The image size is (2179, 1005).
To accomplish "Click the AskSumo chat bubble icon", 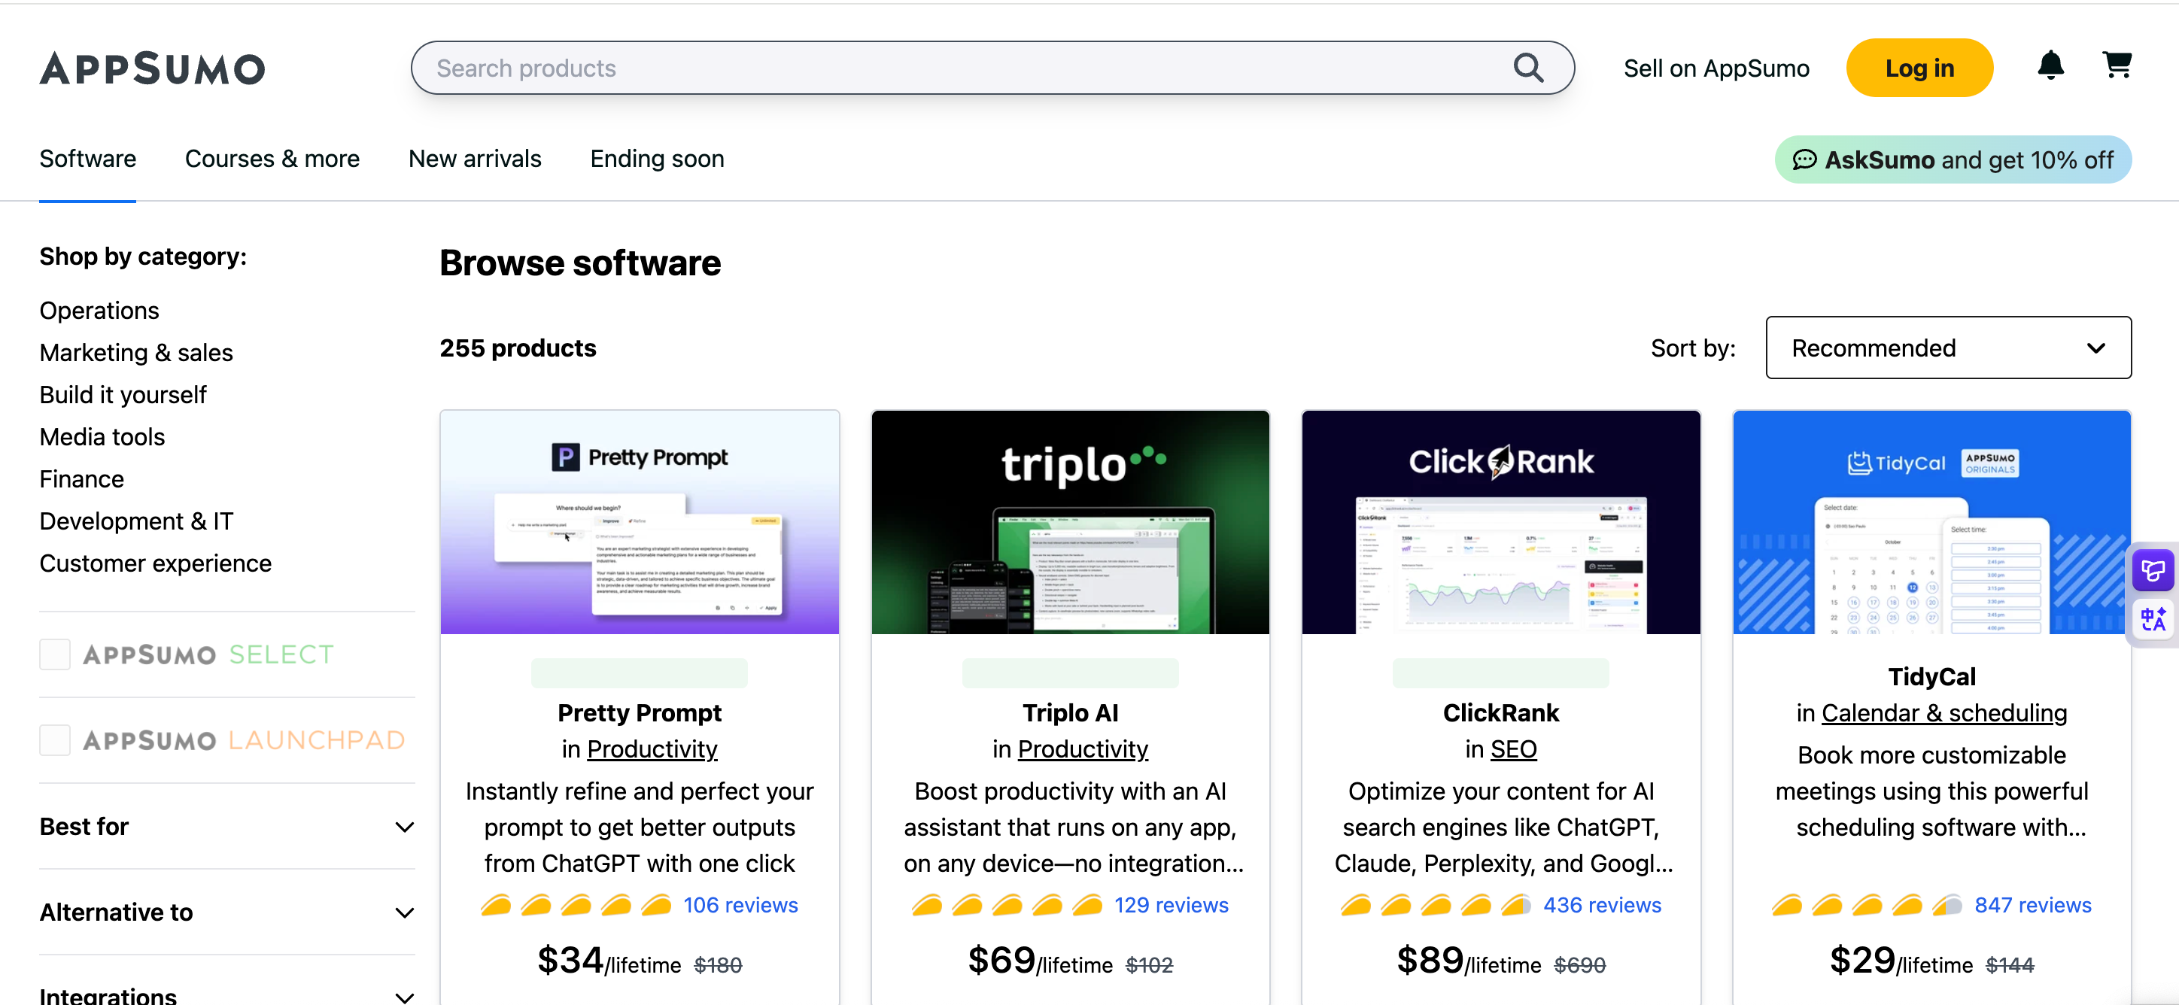I will (x=1804, y=160).
